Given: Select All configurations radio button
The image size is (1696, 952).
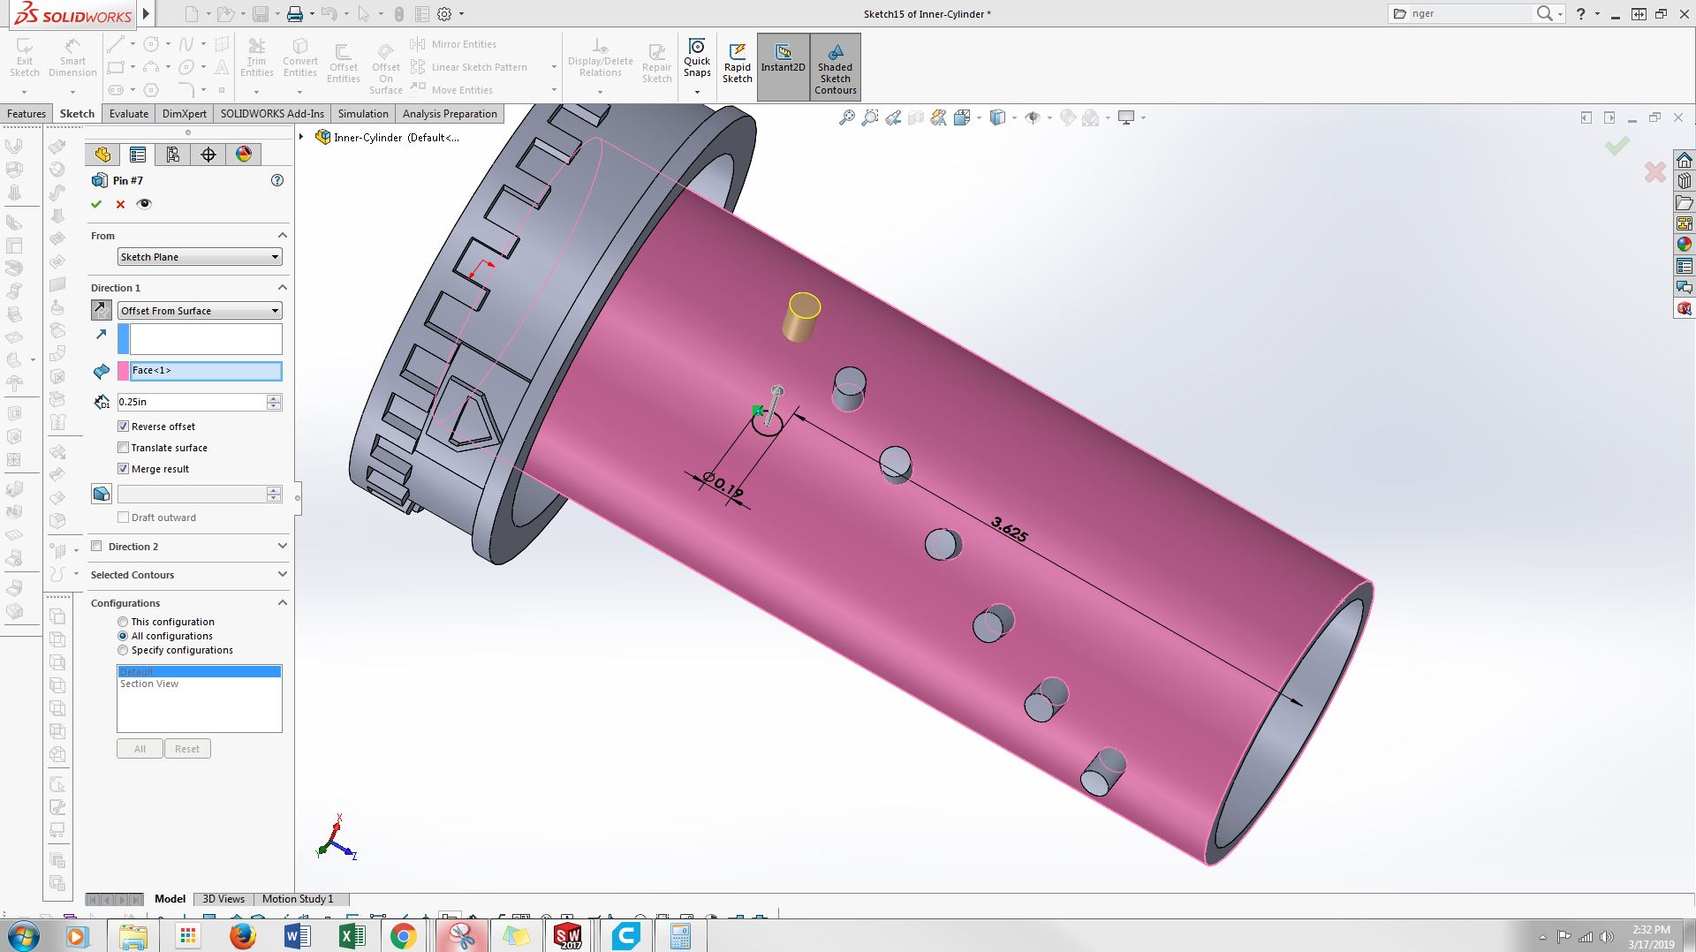Looking at the screenshot, I should (123, 636).
